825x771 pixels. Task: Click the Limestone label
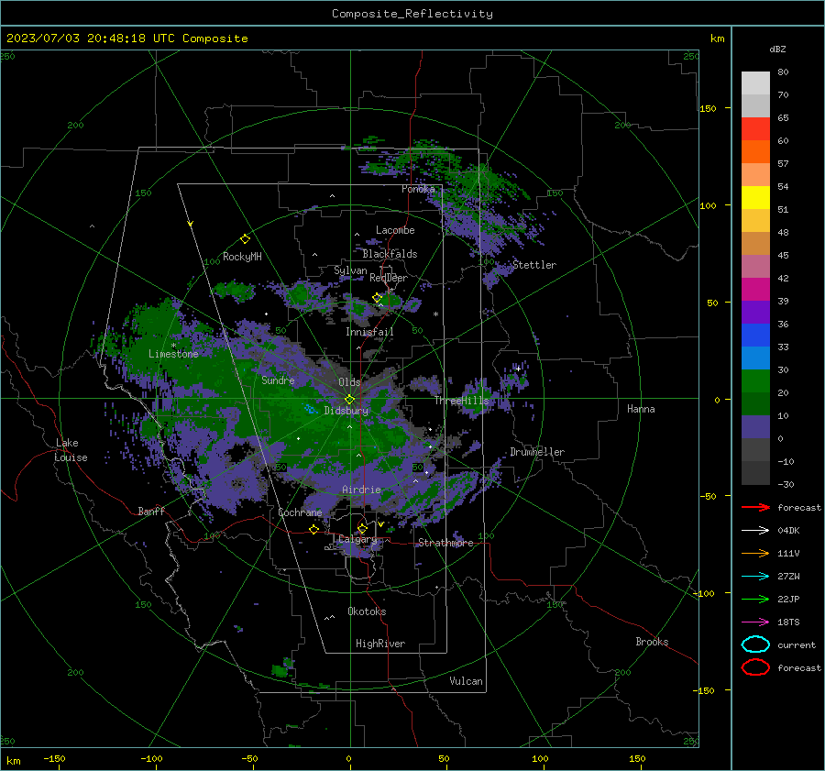(173, 354)
